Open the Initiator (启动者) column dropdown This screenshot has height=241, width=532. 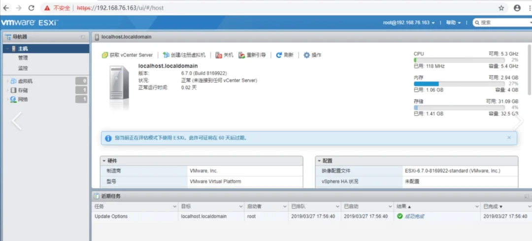click(285, 207)
